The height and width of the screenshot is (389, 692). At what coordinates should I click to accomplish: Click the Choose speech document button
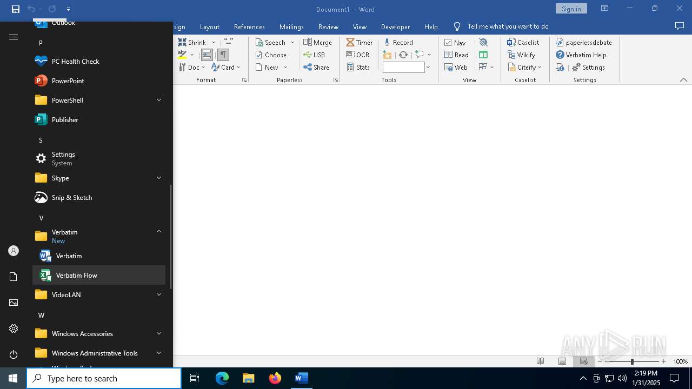[x=271, y=55]
